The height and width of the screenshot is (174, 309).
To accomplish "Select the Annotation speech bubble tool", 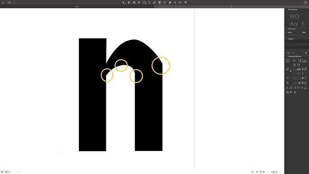I will [165, 3].
